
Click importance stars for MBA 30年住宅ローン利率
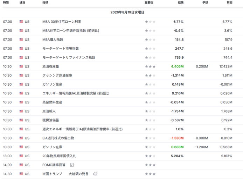[150, 22]
